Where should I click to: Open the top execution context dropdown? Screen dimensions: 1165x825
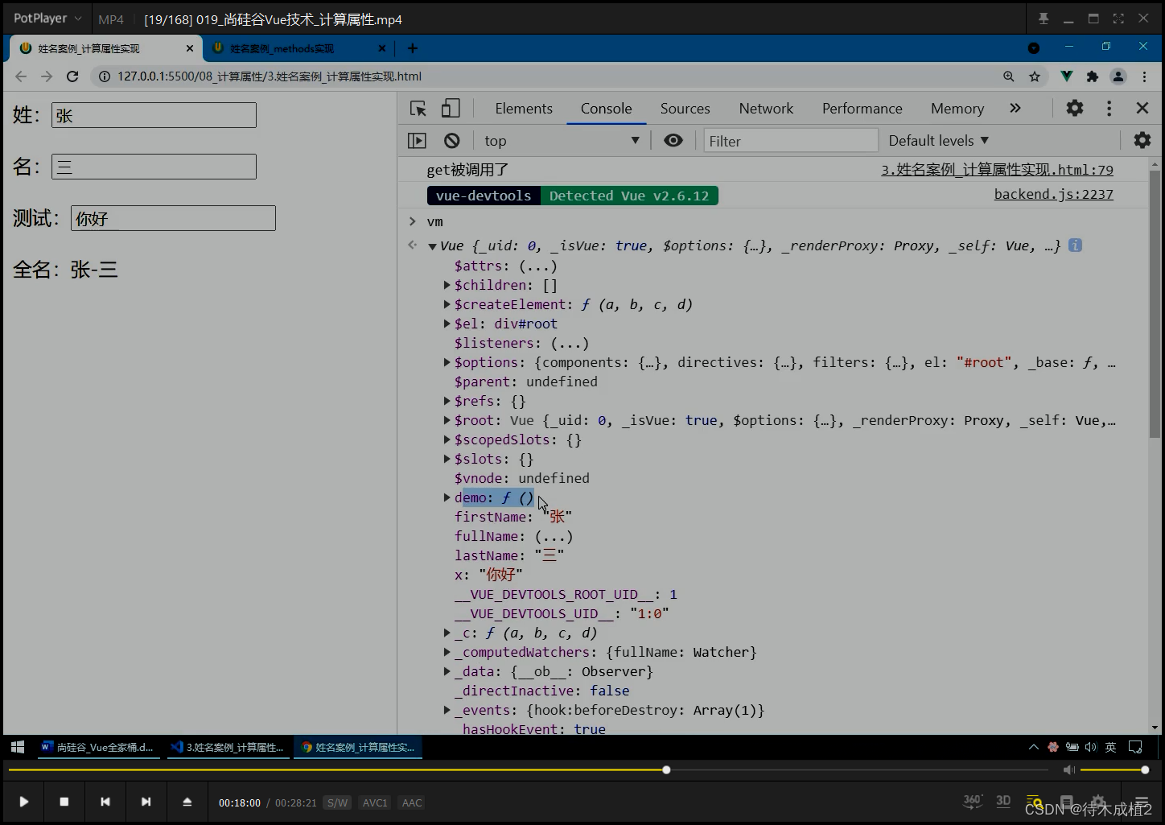coord(562,141)
